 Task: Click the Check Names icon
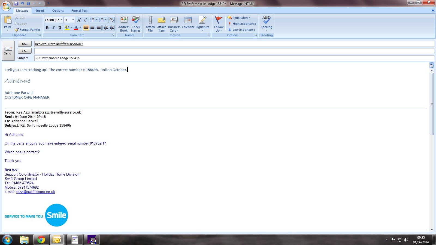pyautogui.click(x=136, y=20)
